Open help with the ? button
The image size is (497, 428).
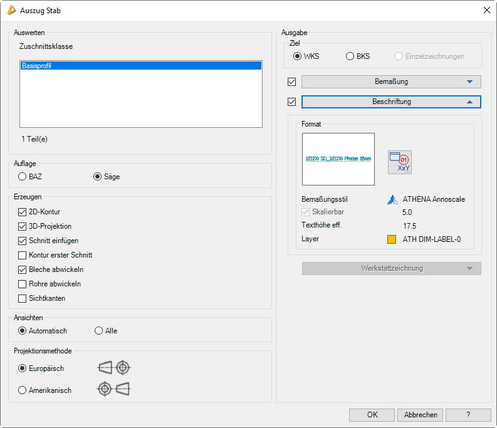tap(468, 415)
